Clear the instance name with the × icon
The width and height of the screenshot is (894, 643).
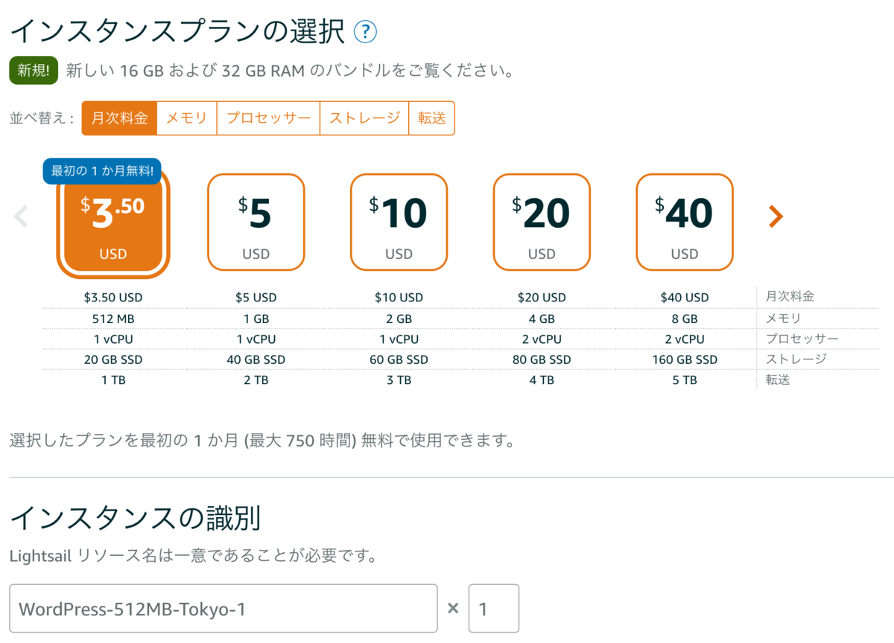tap(452, 608)
